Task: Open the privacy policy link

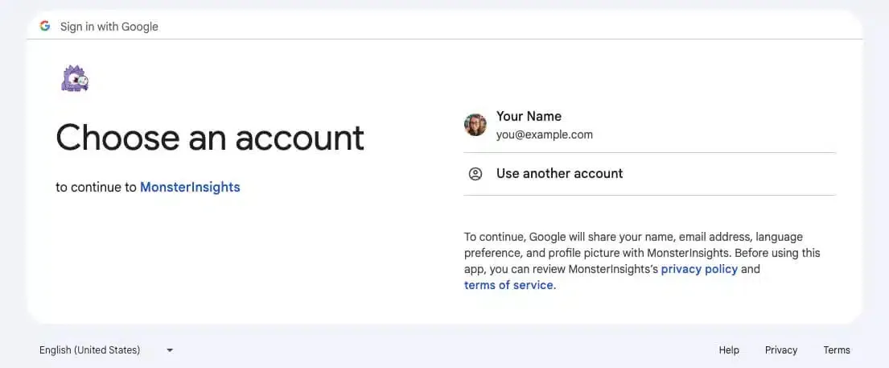Action: point(699,269)
